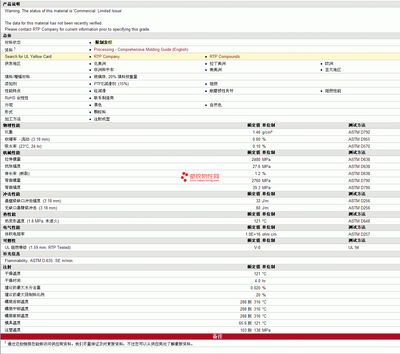Click '联系制造商' RoHS compliance text
This screenshot has height=354, width=400.
click(104, 98)
